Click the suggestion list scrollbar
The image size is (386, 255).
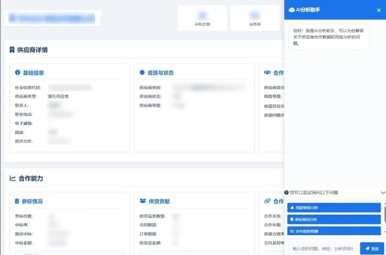tap(385, 213)
